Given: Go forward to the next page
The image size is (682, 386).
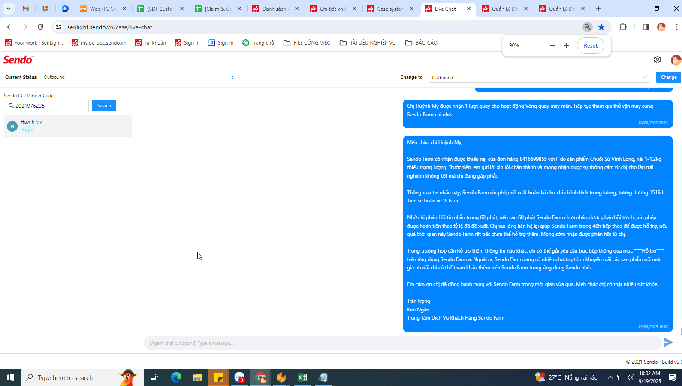Looking at the screenshot, I should 25,27.
